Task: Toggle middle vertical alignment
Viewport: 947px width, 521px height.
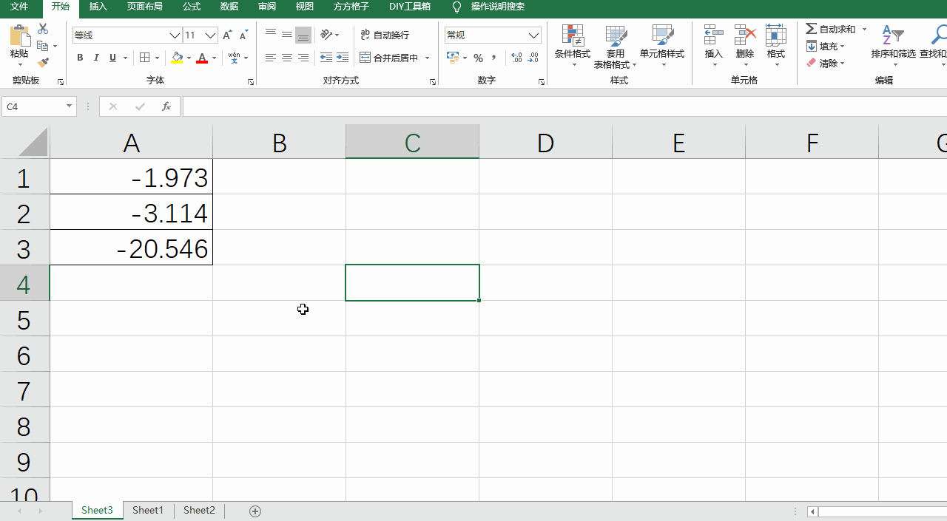Action: [x=287, y=35]
